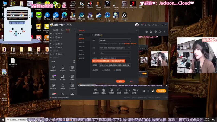Add a 摄像头 camera source from bottom bar
217x122 pixels.
tap(104, 91)
